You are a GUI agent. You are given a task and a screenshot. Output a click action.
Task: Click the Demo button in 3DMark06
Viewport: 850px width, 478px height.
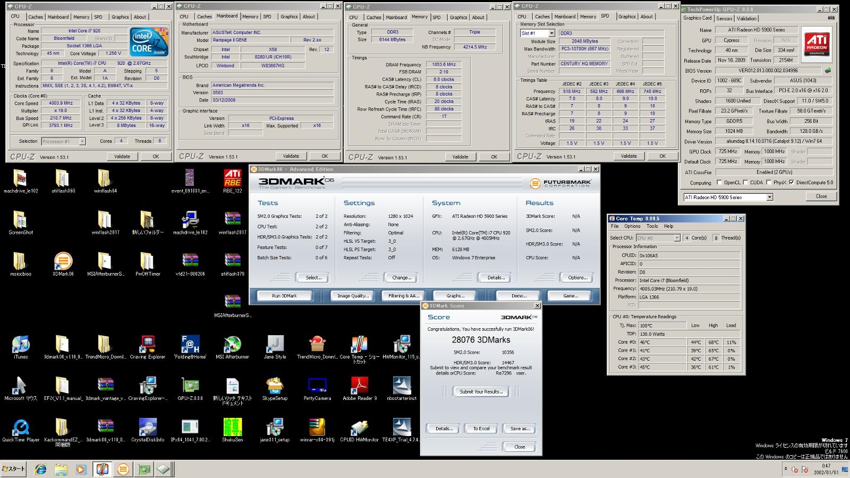click(x=518, y=296)
